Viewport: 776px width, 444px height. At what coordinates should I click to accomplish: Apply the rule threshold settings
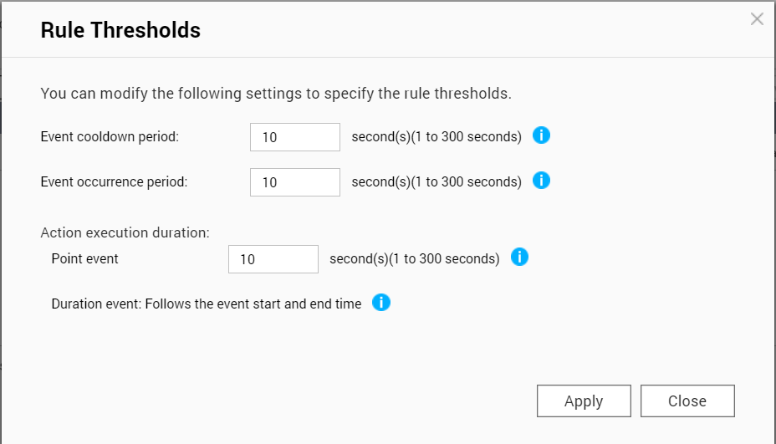tap(584, 401)
